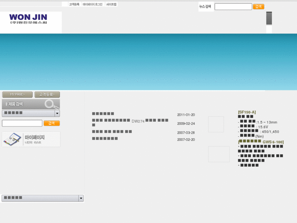Click the spec value 1.5 ~ 13mm
The height and width of the screenshot is (223, 297).
(267, 122)
